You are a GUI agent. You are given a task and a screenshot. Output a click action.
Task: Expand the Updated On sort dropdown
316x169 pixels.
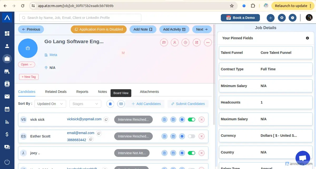click(50, 104)
